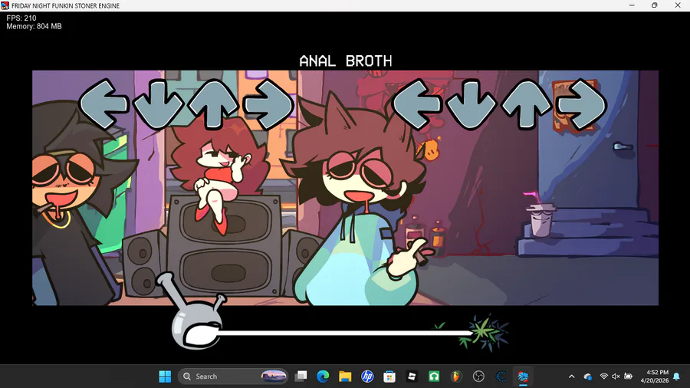Screen dimensions: 690x388
Task: Hit the player's right arrow receptor
Action: (581, 104)
